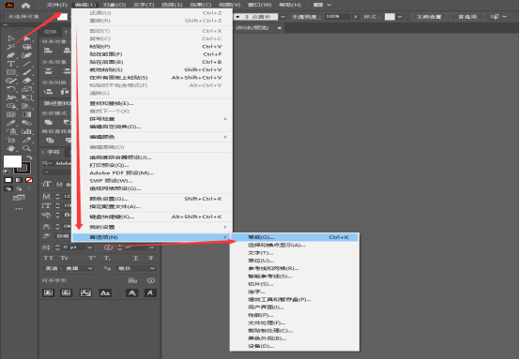
Task: Select the Paintbrush tool
Action: [27, 72]
